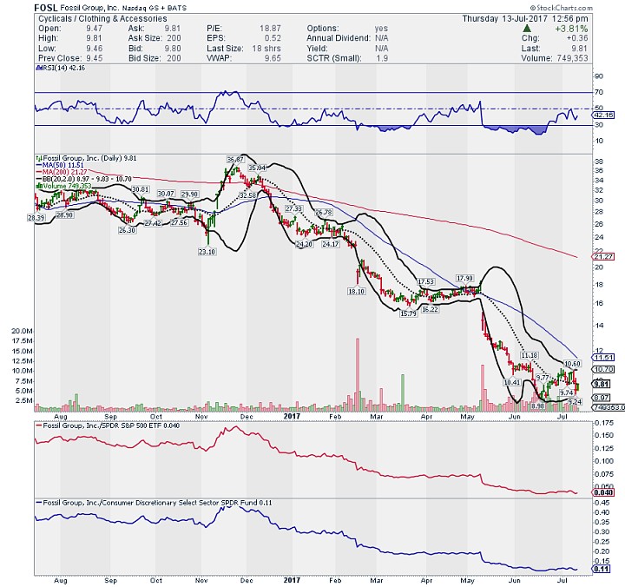Click the 17.53 price label

click(425, 282)
